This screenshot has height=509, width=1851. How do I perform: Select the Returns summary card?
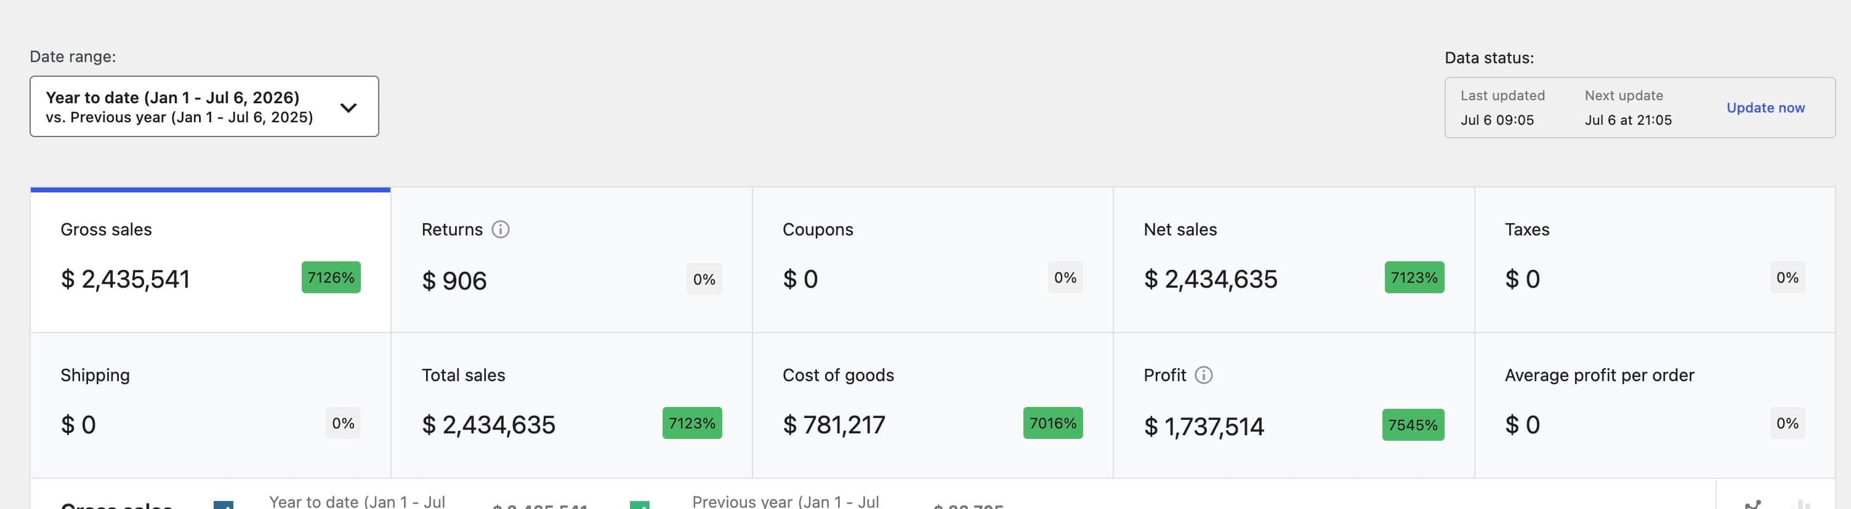571,259
